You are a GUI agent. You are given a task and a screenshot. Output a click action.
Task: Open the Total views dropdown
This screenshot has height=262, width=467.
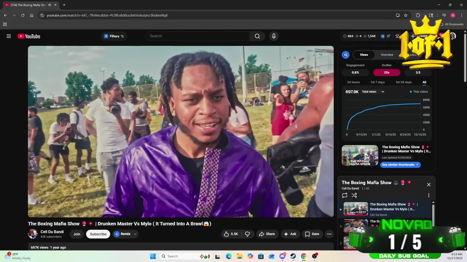click(x=373, y=92)
